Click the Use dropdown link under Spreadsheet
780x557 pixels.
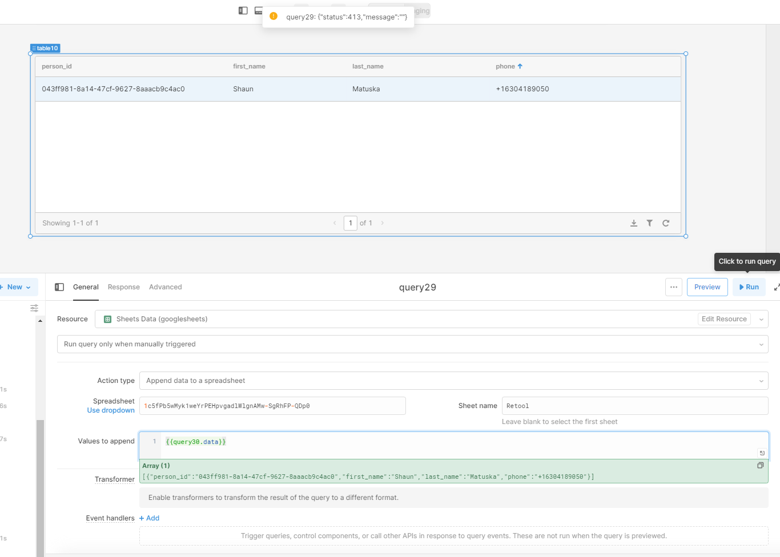click(111, 410)
